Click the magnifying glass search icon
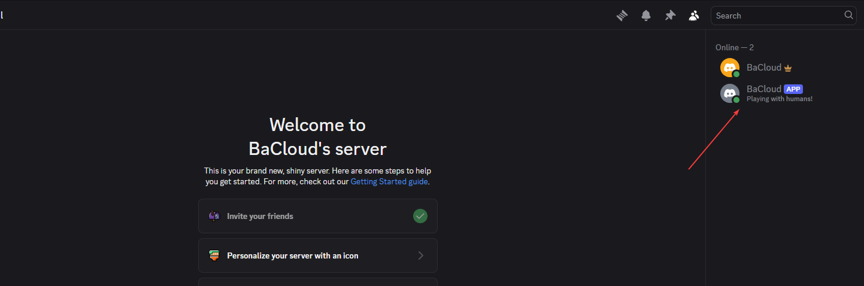864x286 pixels. pos(848,15)
